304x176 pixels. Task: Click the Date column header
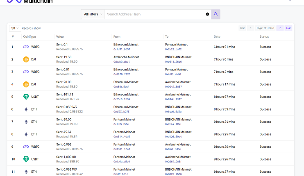[217, 37]
